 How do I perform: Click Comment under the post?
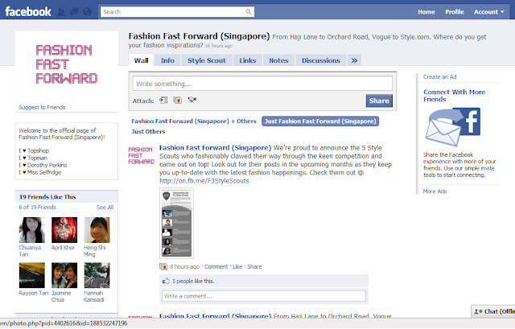[x=216, y=266]
